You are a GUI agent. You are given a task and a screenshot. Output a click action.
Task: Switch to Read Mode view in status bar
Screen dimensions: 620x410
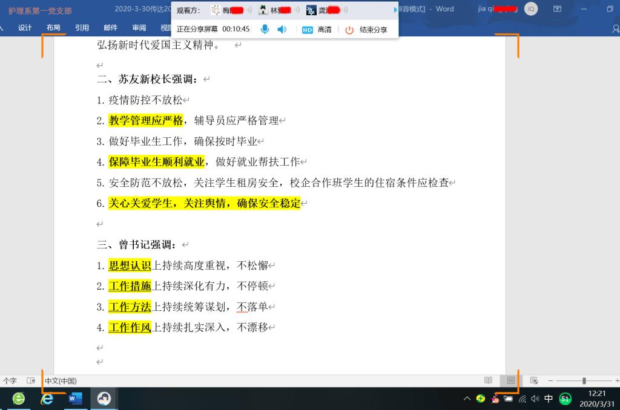coord(488,380)
